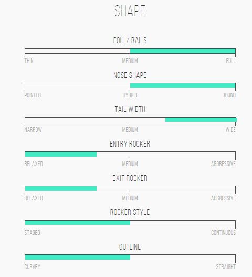Click the HYBRID nose shape label

click(130, 95)
